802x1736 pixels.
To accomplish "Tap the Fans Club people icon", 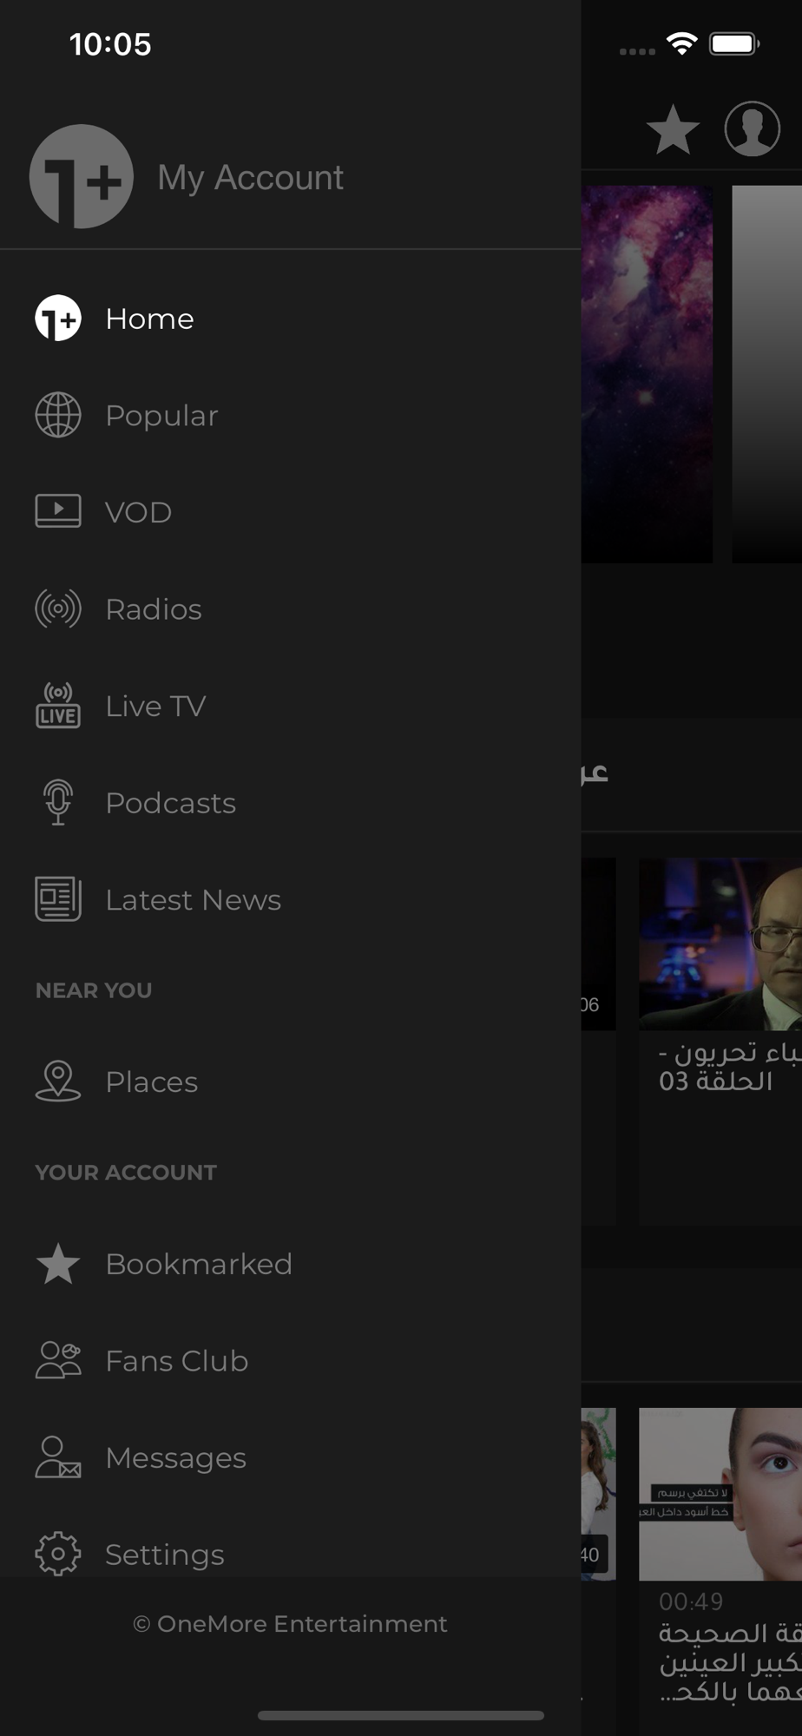I will tap(58, 1360).
